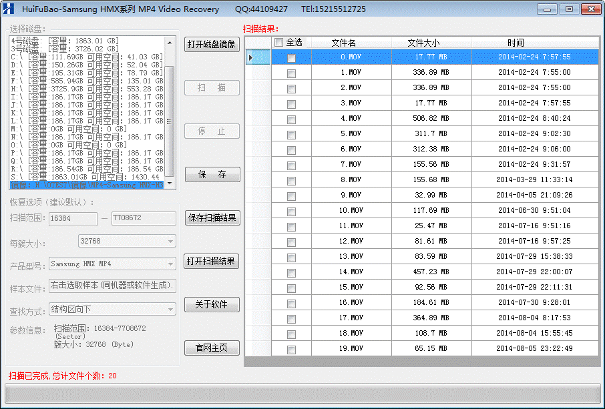The height and width of the screenshot is (409, 605).
Task: Check the box for 18.MOV
Action: tap(291, 334)
